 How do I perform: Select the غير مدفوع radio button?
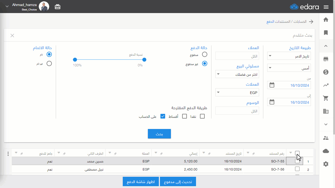[x=204, y=63]
